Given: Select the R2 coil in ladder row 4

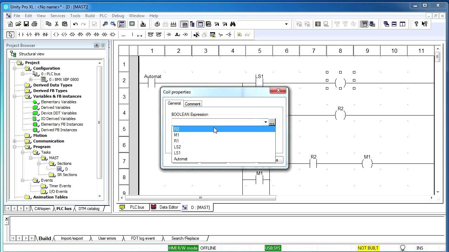Looking at the screenshot, I should click(x=340, y=114).
